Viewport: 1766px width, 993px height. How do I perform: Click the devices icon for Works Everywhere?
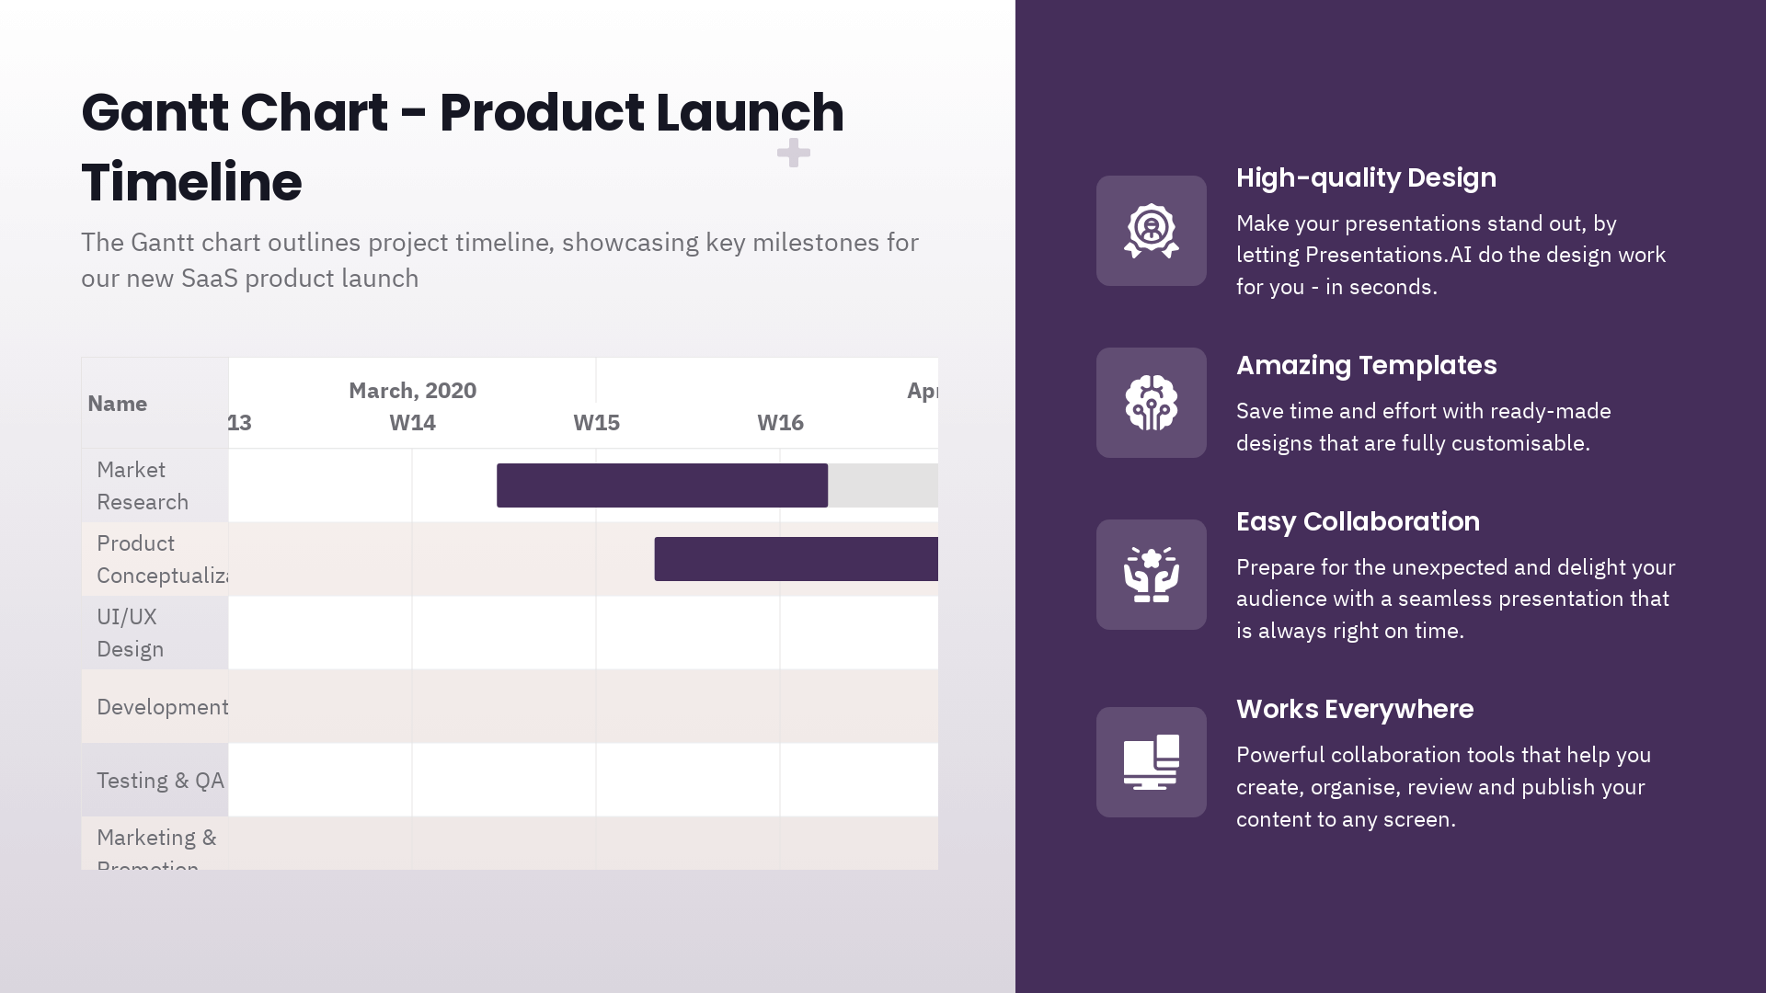(x=1151, y=762)
